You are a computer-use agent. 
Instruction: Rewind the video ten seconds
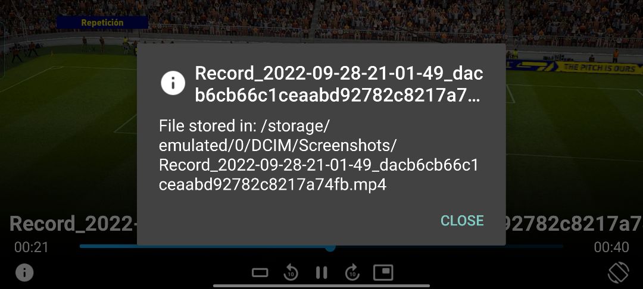click(x=291, y=272)
